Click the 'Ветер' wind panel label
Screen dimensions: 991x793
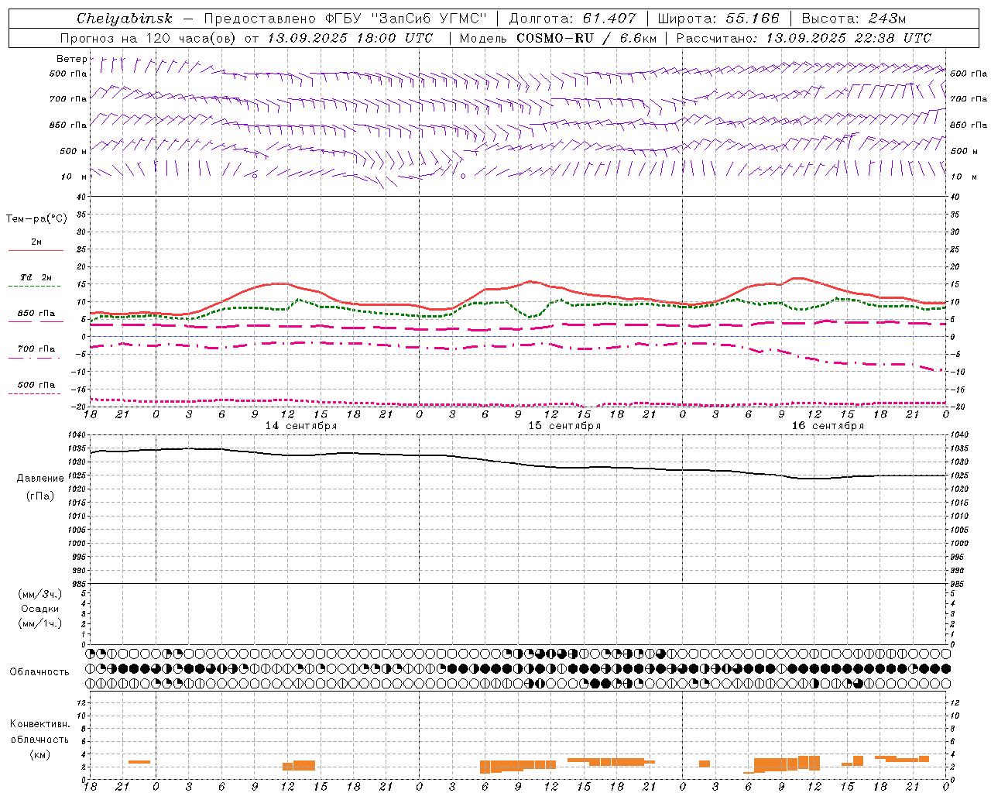point(71,59)
